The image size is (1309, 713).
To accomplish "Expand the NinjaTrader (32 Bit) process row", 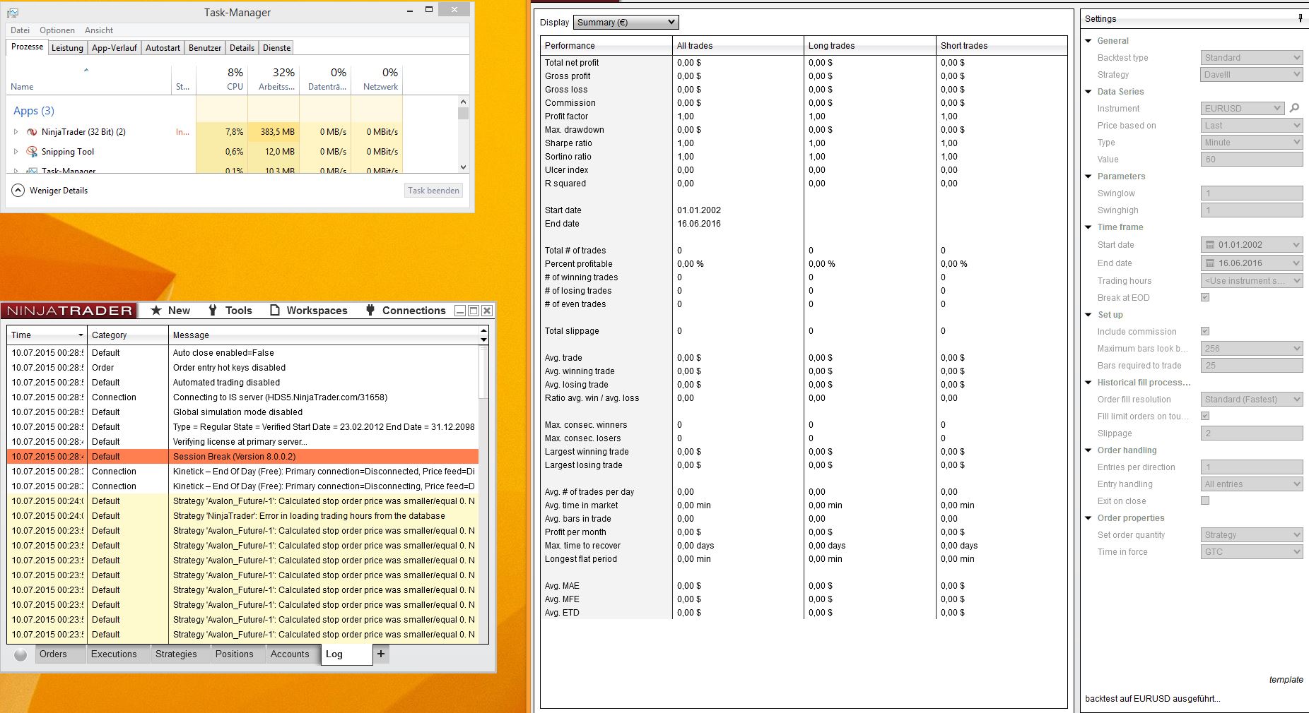I will [16, 132].
